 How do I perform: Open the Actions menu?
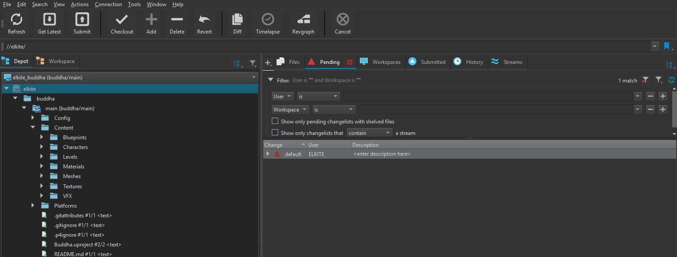click(79, 4)
